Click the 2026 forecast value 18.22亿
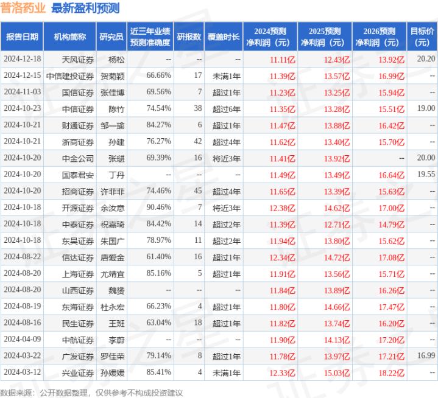The image size is (438, 398). pos(392,373)
